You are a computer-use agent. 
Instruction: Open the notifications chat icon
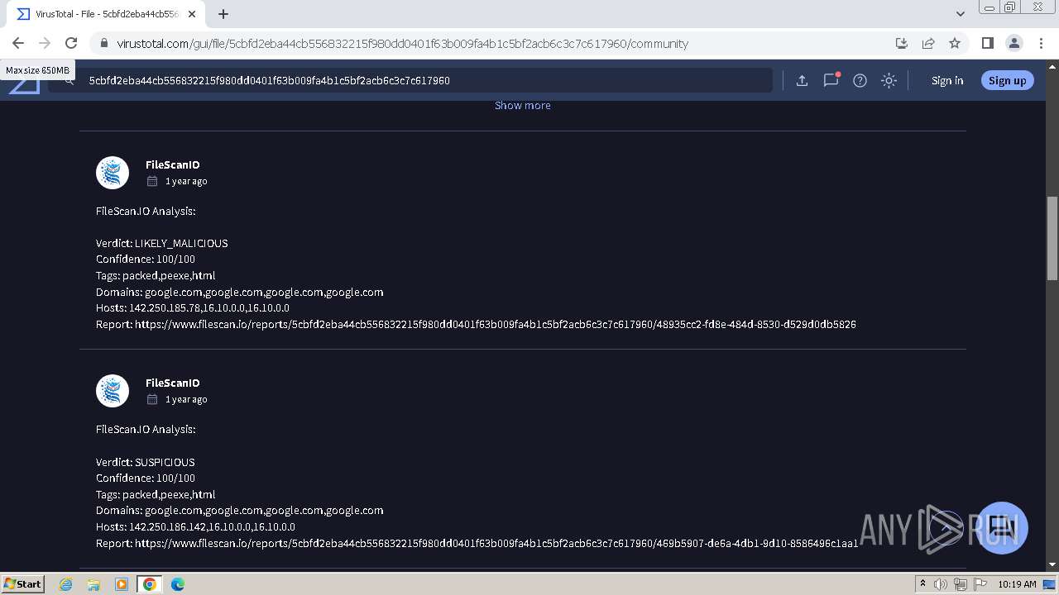(x=831, y=80)
